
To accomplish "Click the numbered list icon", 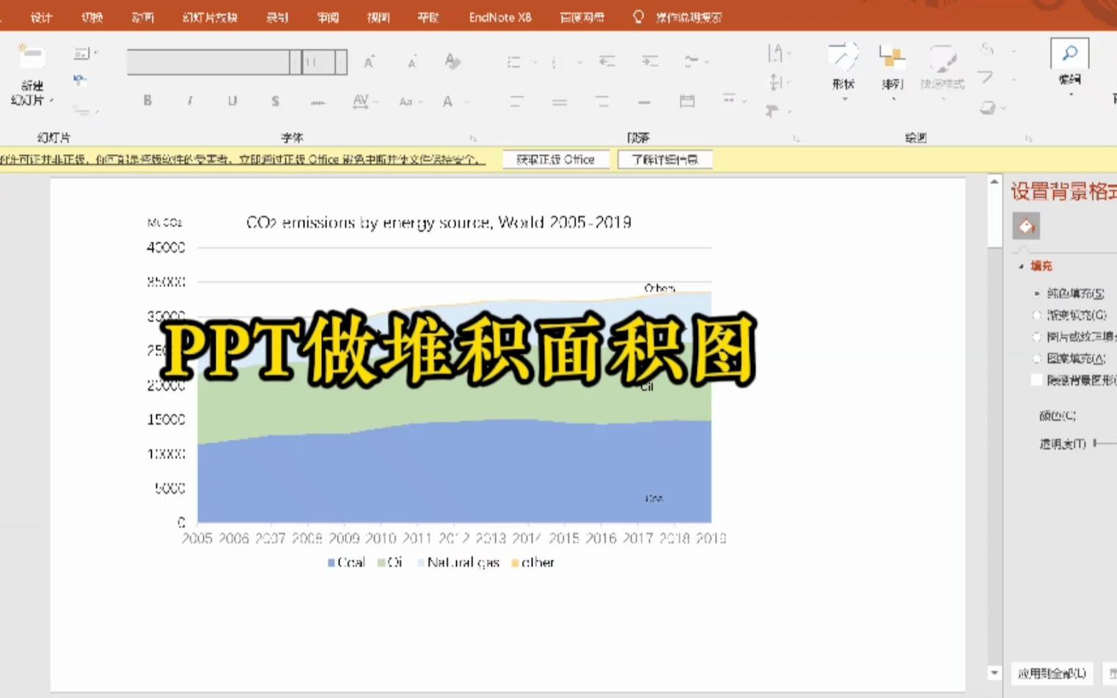I will coord(557,62).
